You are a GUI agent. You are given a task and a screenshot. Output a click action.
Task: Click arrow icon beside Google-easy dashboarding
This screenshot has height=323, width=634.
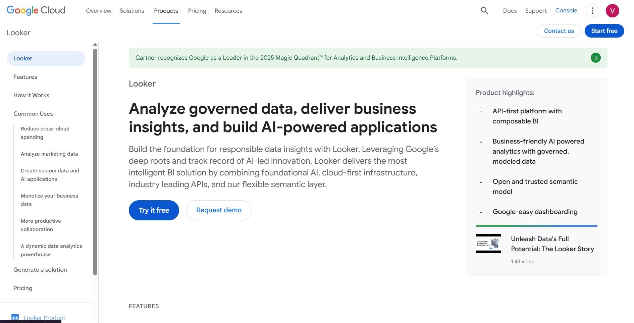point(481,212)
